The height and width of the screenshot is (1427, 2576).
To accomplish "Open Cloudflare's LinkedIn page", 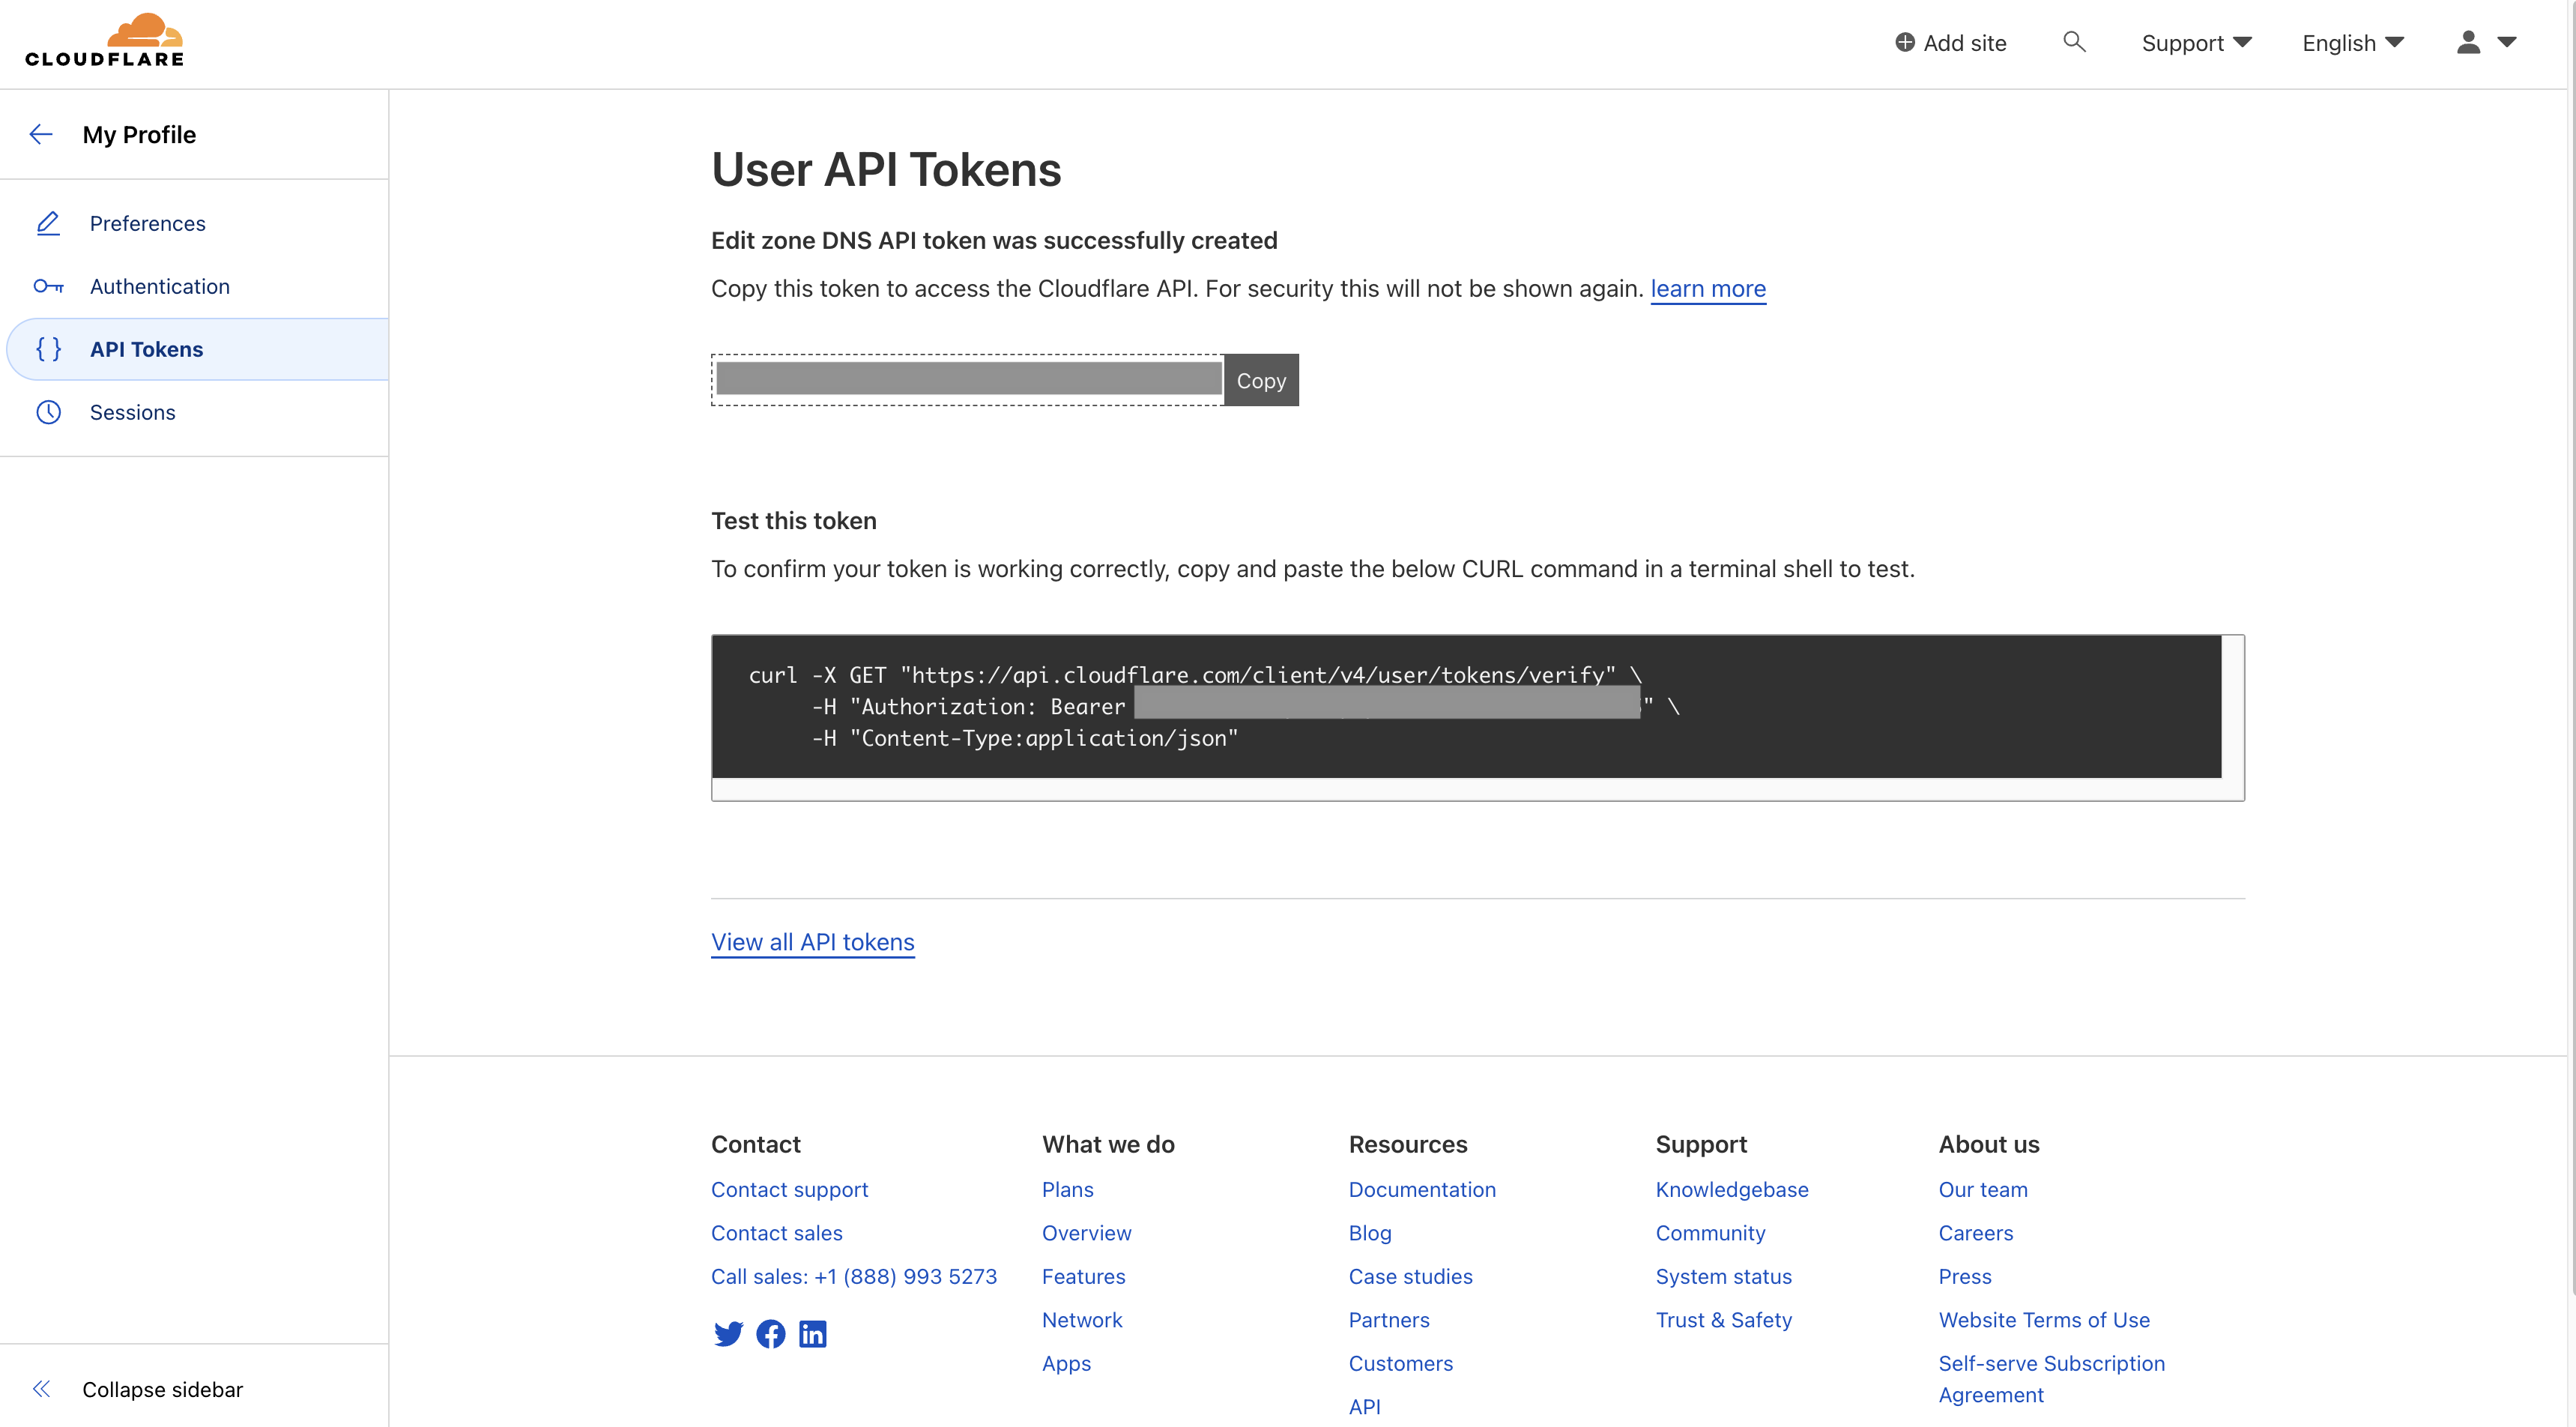I will click(812, 1334).
